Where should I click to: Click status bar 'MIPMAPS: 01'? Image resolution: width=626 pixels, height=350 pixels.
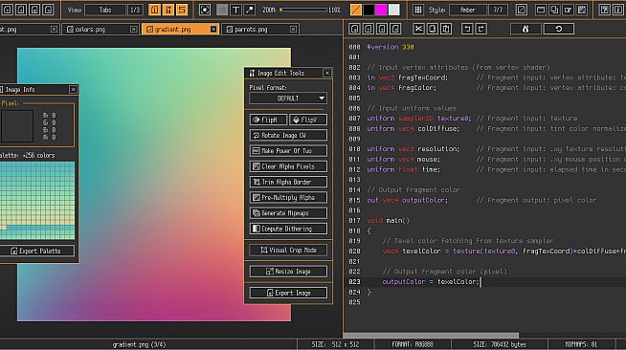click(581, 344)
